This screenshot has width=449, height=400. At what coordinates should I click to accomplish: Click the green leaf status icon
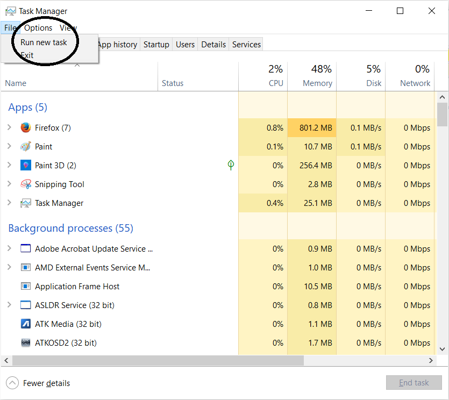pos(231,165)
